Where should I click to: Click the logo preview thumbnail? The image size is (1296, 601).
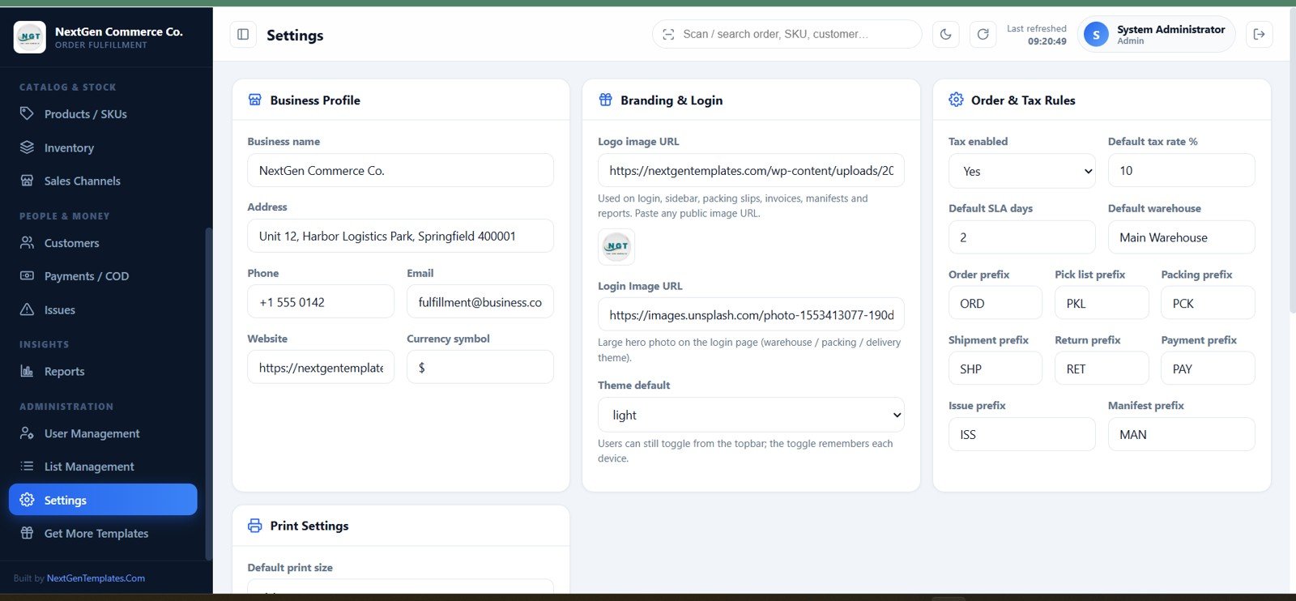pyautogui.click(x=616, y=246)
